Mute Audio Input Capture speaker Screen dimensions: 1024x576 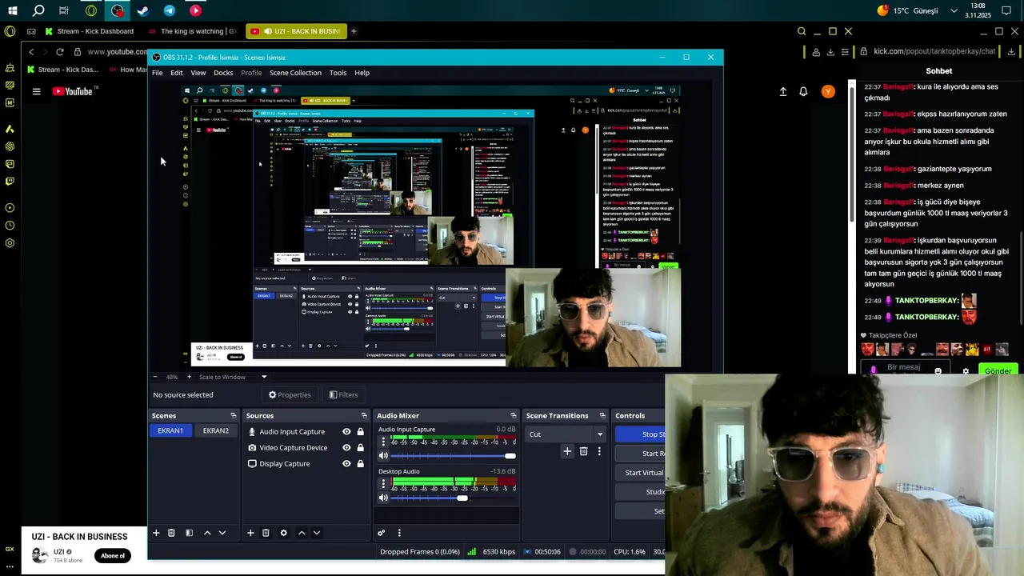tap(383, 455)
